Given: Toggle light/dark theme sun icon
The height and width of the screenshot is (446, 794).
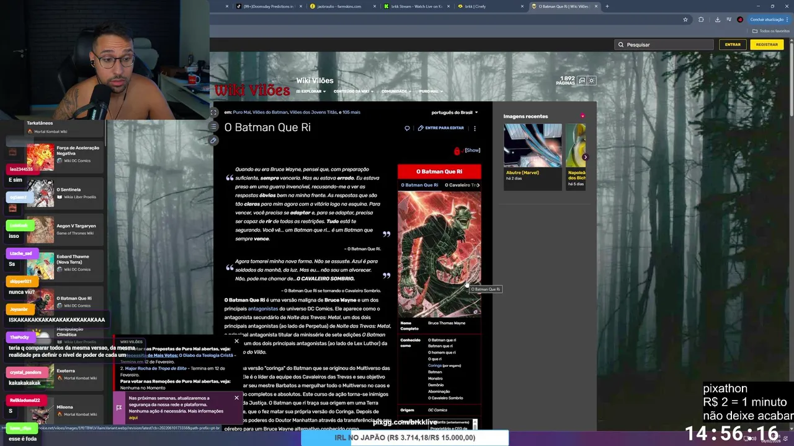Looking at the screenshot, I should tap(592, 81).
